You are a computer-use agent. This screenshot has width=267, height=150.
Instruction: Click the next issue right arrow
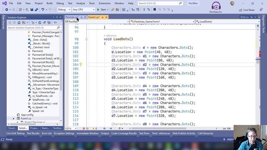point(111,128)
